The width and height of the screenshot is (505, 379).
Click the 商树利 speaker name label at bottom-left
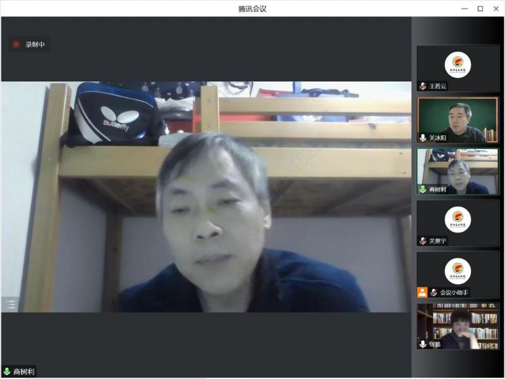tap(26, 372)
